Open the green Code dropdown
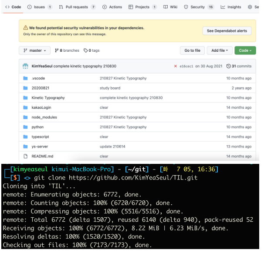Screen dimensions: 264x256 [x=245, y=50]
